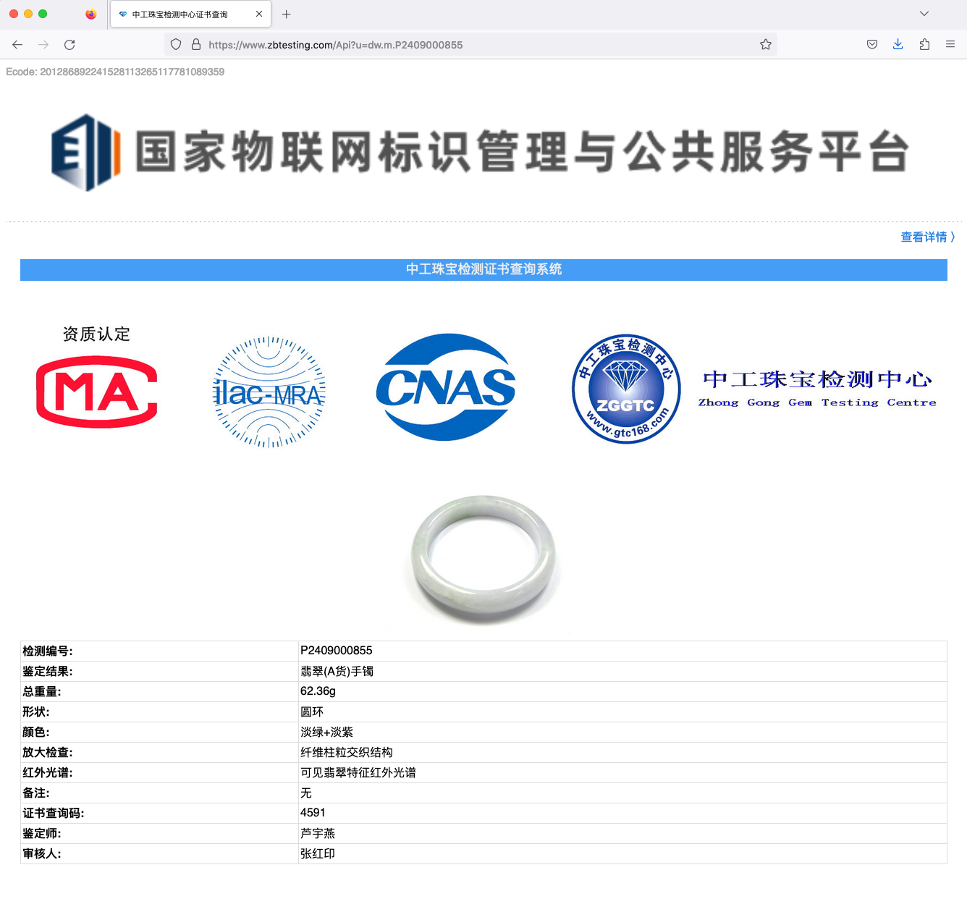This screenshot has height=912, width=967.
Task: Open a new tab with plus button
Action: (287, 14)
